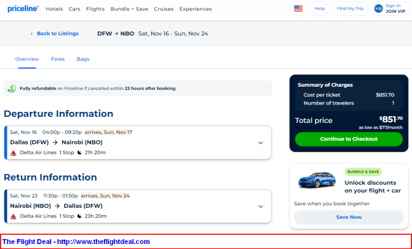The image size is (412, 249).
Task: Click 'arrives, Sun, Nov 17' label
Action: click(x=108, y=132)
